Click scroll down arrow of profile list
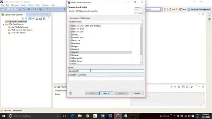Screen dimensions: 212x119 pyautogui.click(x=141, y=63)
